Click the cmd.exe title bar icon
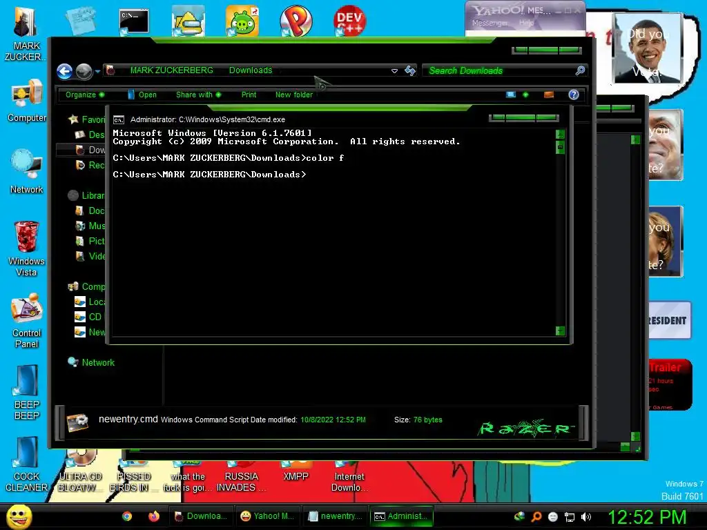707x530 pixels. coord(119,120)
